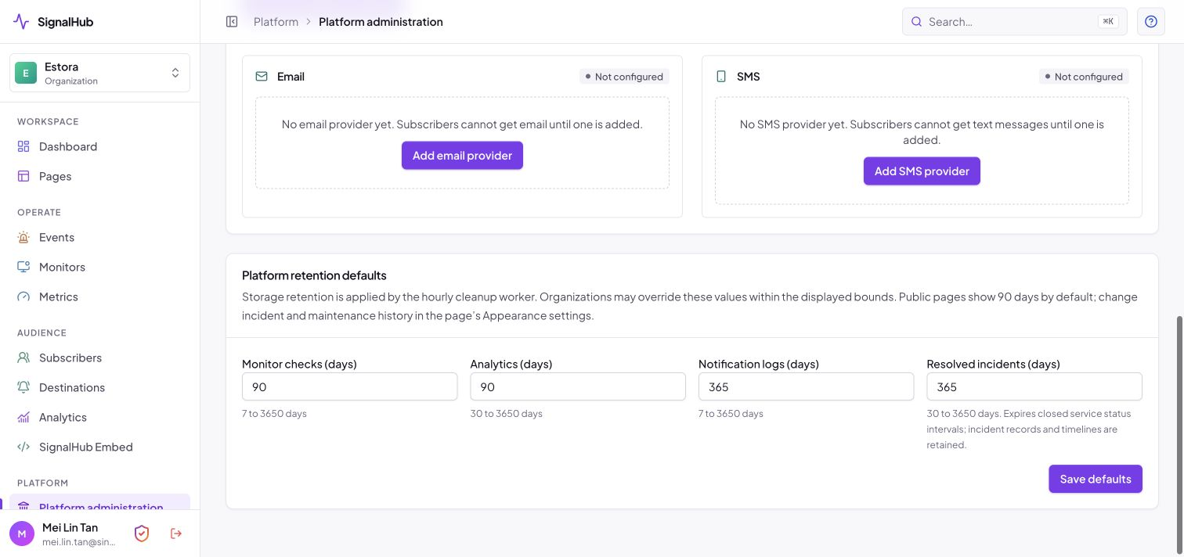This screenshot has width=1184, height=557.
Task: Click the ⌘K shortcut badge
Action: 1108,22
